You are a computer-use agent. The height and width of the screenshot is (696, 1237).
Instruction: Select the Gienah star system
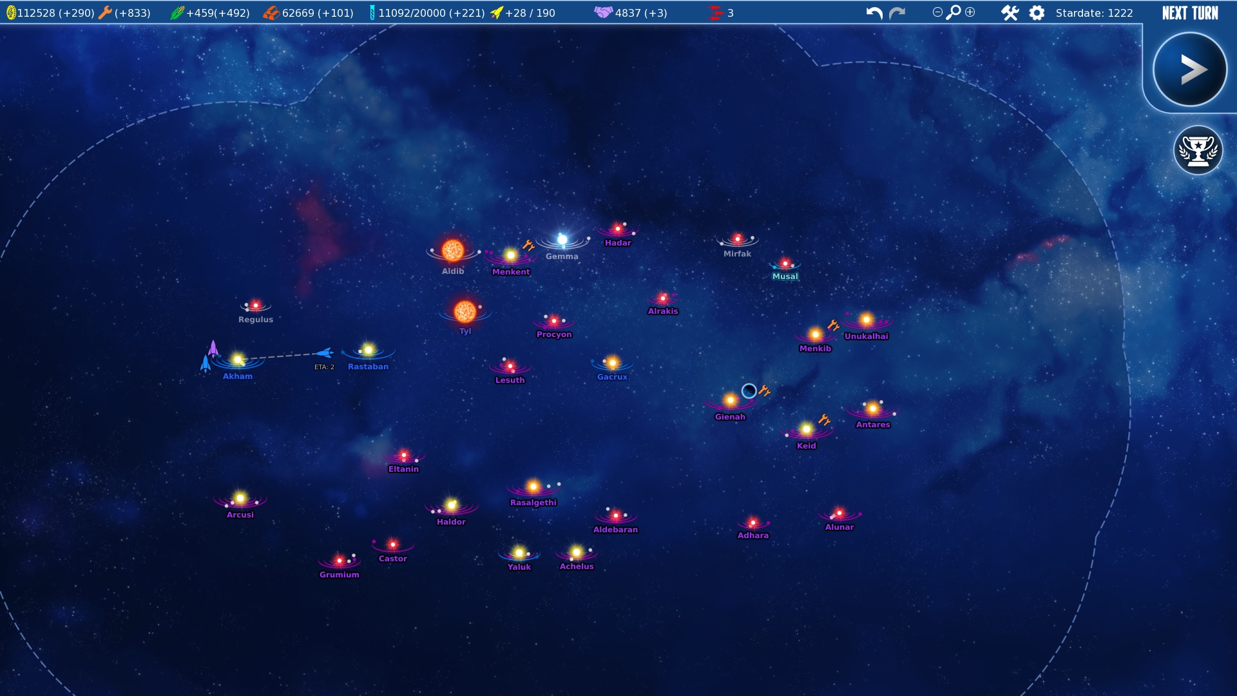click(x=730, y=400)
